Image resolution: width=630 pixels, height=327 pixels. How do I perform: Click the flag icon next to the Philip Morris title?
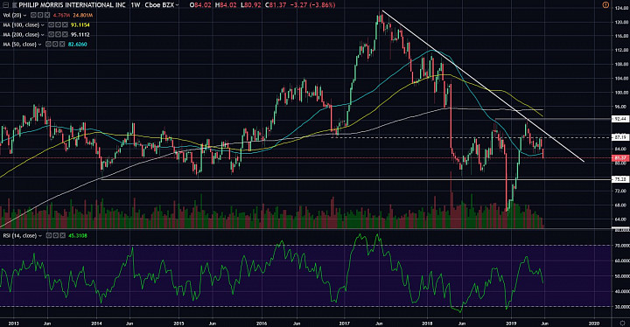coord(15,5)
